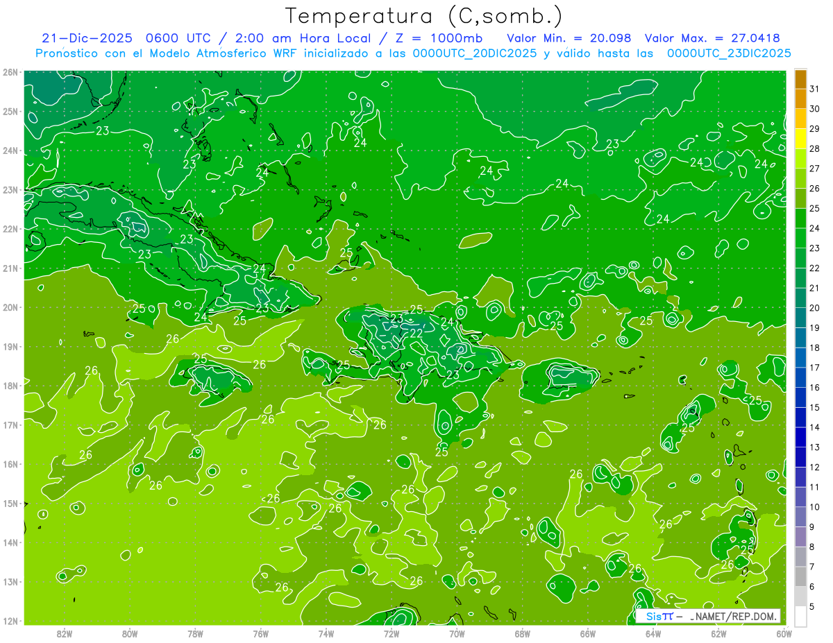The image size is (833, 643).
Task: Click the 68W longitude axis label
Action: (x=522, y=633)
